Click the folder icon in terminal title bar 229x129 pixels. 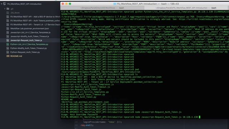point(115,4)
